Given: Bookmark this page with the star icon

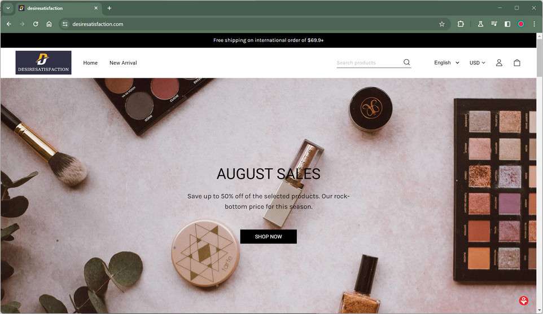Looking at the screenshot, I should pyautogui.click(x=442, y=24).
